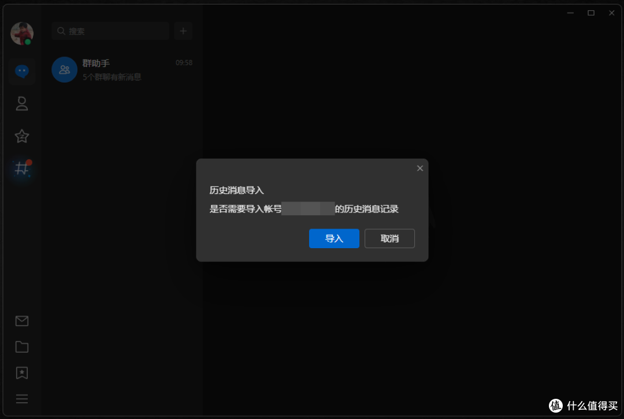Open the file manager folder
The width and height of the screenshot is (624, 419).
coord(21,347)
